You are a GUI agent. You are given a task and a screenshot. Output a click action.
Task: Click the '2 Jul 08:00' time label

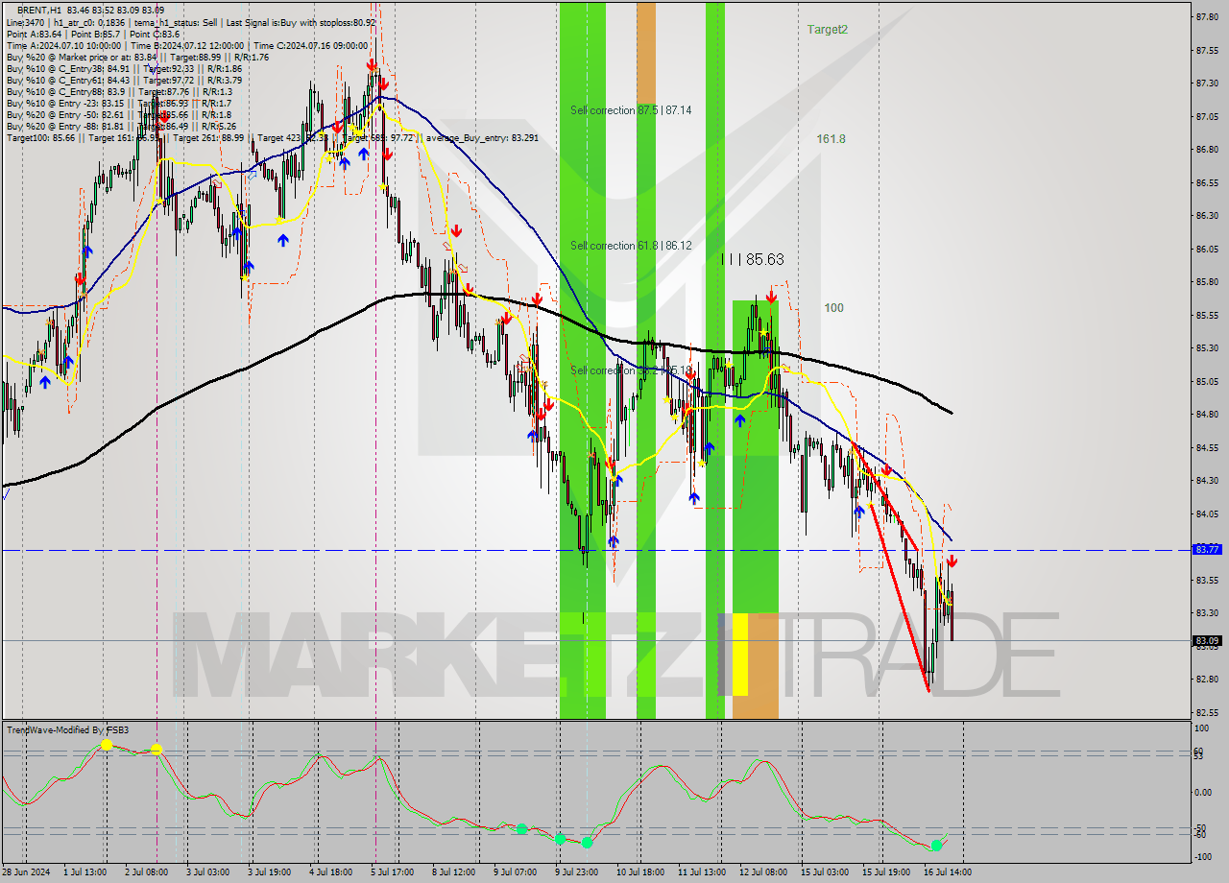click(x=147, y=872)
